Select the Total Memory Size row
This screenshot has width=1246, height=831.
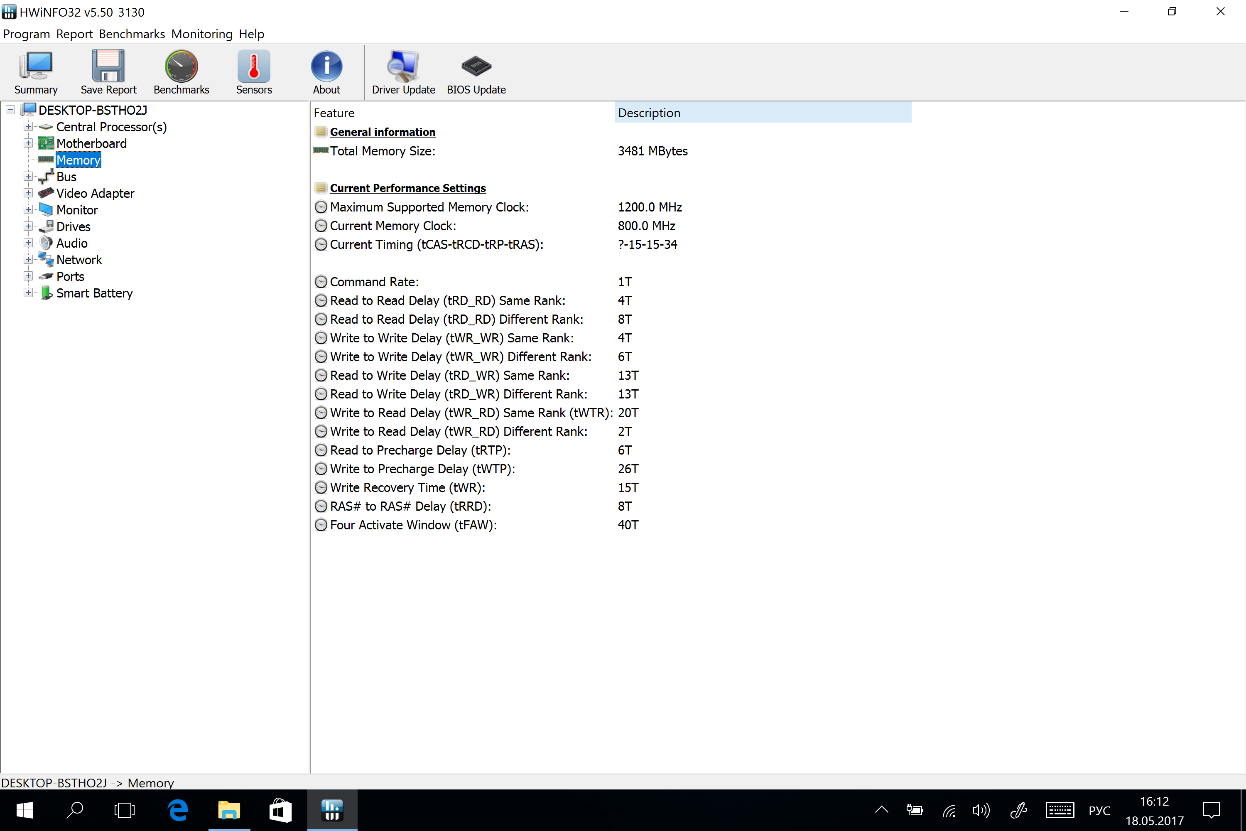tap(612, 151)
